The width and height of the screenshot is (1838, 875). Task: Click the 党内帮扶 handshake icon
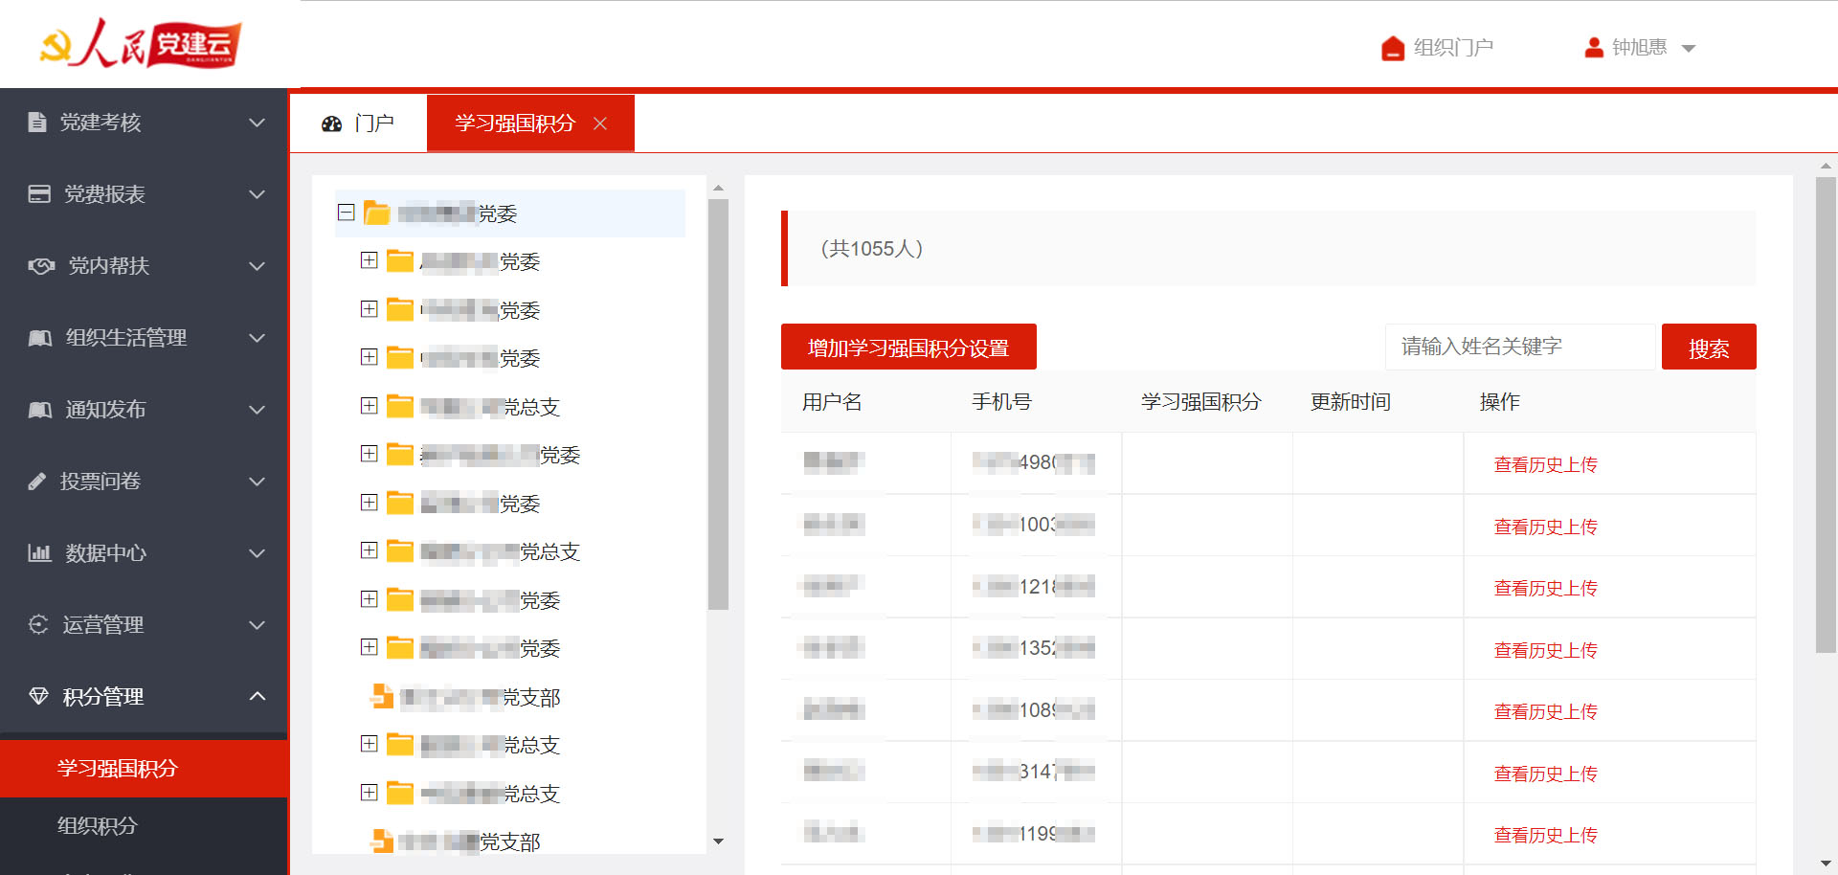tap(41, 265)
